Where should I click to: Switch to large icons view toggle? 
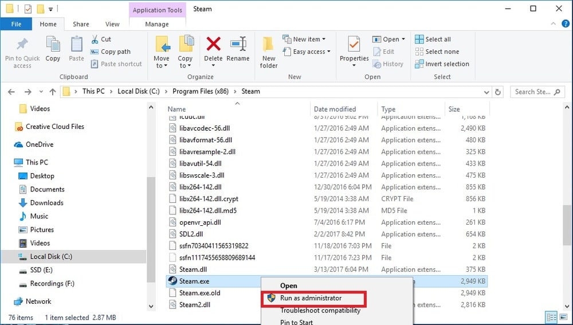coord(564,317)
